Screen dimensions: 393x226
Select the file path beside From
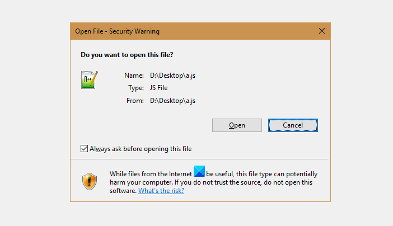click(173, 101)
